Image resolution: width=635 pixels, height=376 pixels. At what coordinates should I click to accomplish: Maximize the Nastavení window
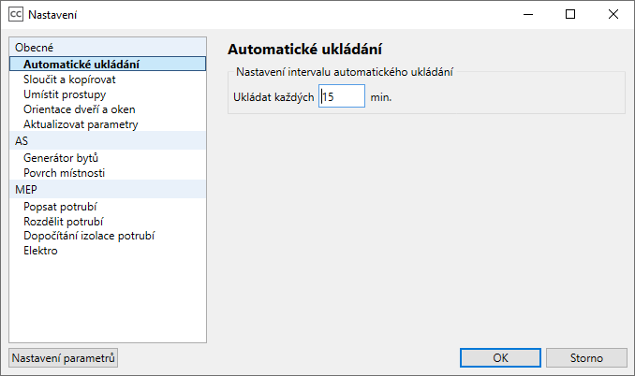coord(570,15)
